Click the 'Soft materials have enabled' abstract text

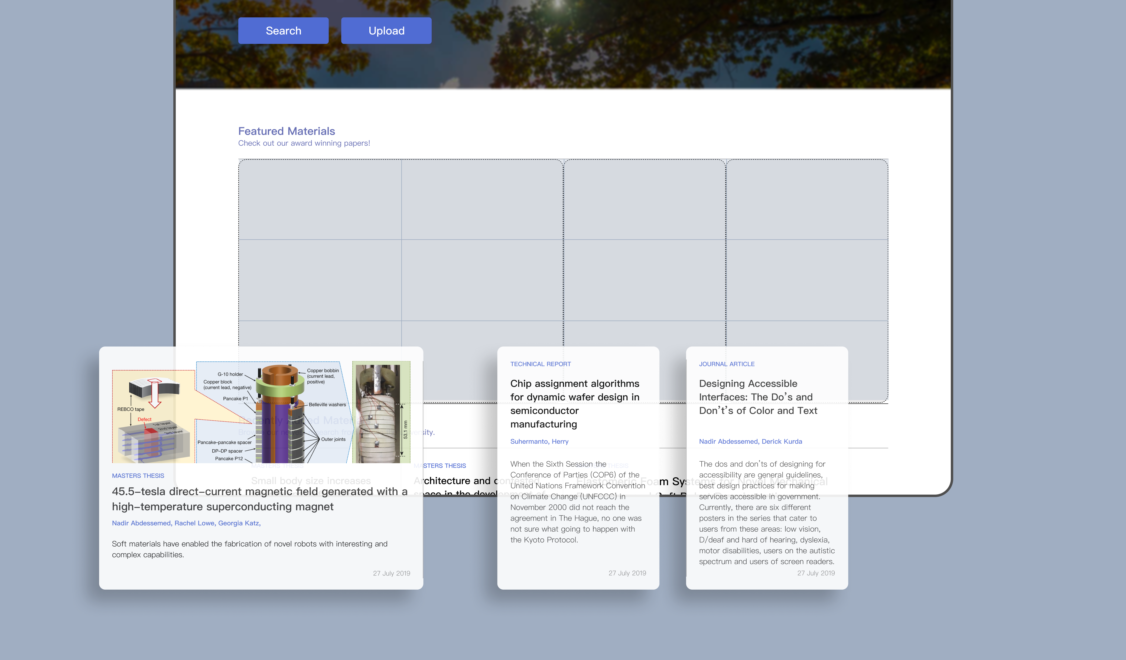pos(250,549)
